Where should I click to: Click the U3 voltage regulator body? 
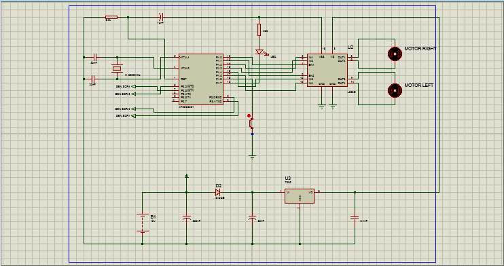pyautogui.click(x=300, y=196)
